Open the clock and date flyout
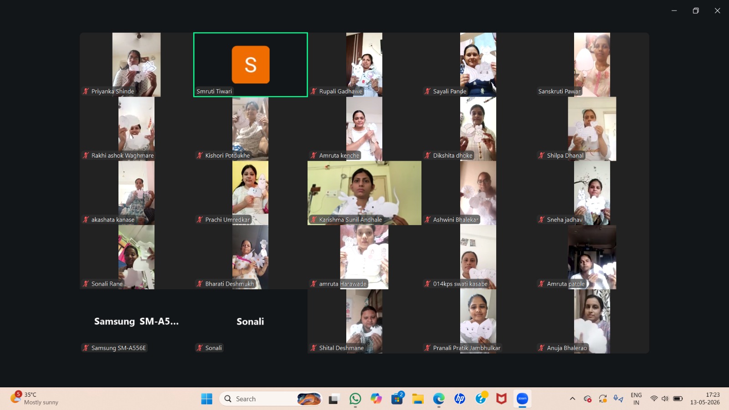The height and width of the screenshot is (410, 729). (x=705, y=399)
